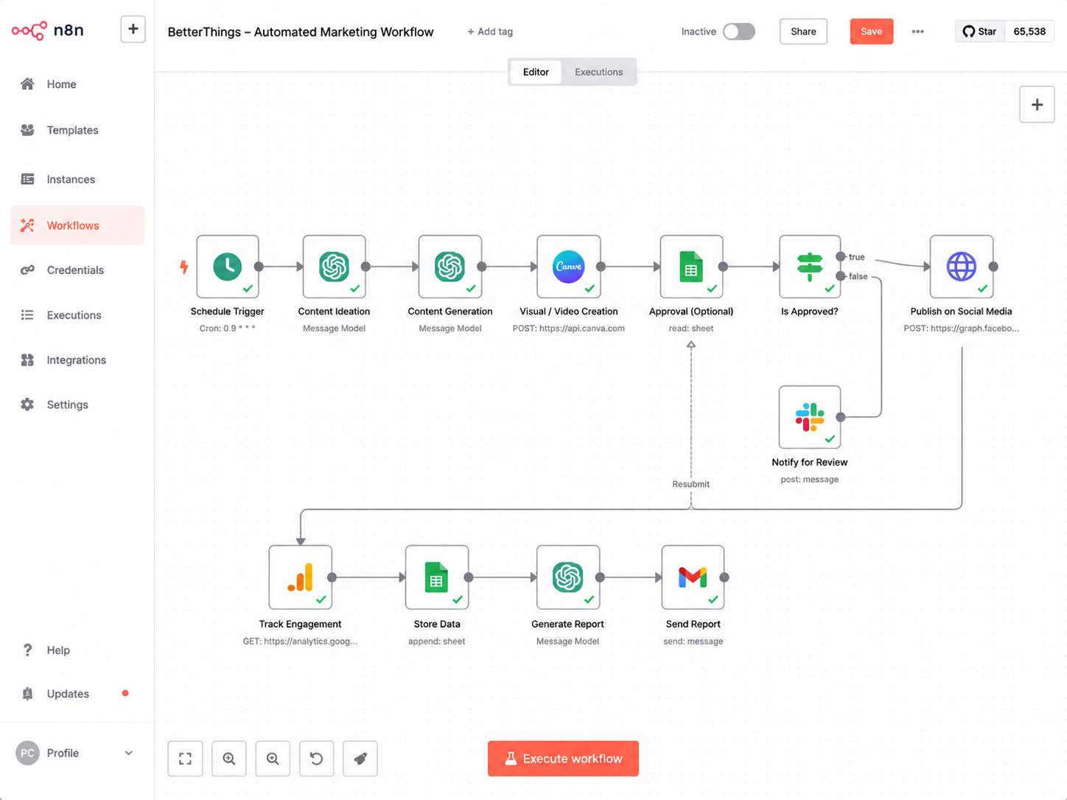Open the Publish on Social Media globe node
The image size is (1067, 800).
point(962,267)
